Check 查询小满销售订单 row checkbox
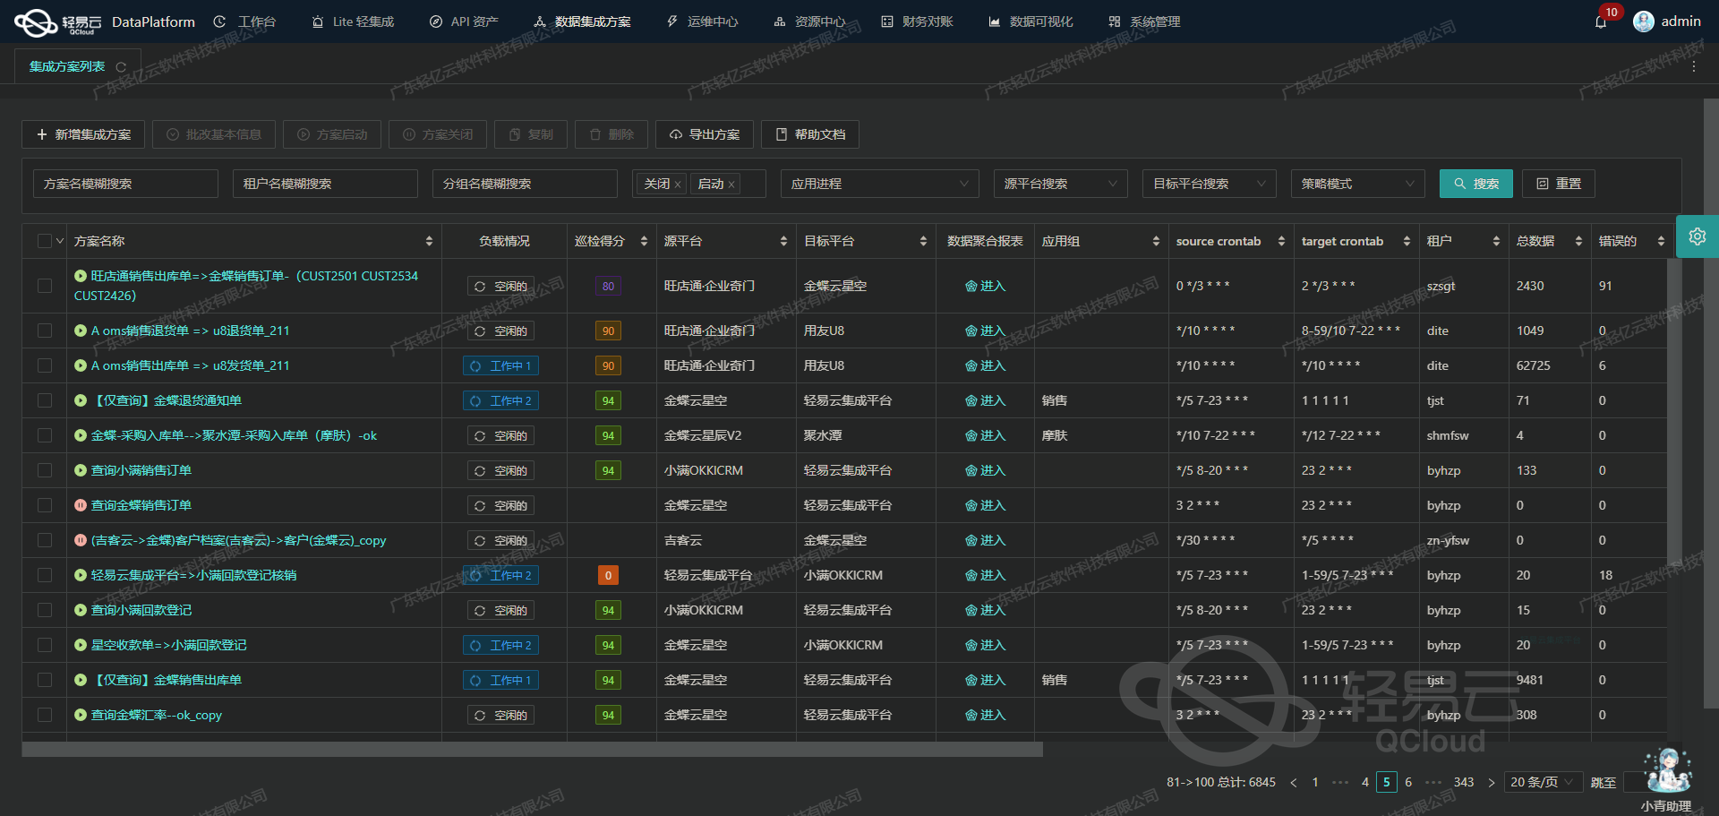The height and width of the screenshot is (816, 1719). point(45,470)
